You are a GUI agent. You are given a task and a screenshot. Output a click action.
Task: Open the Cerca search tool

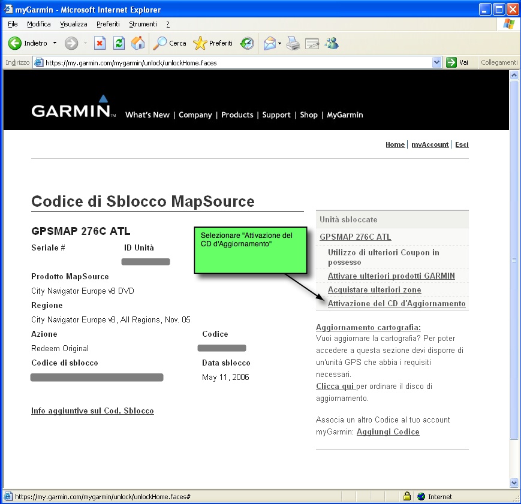click(170, 43)
